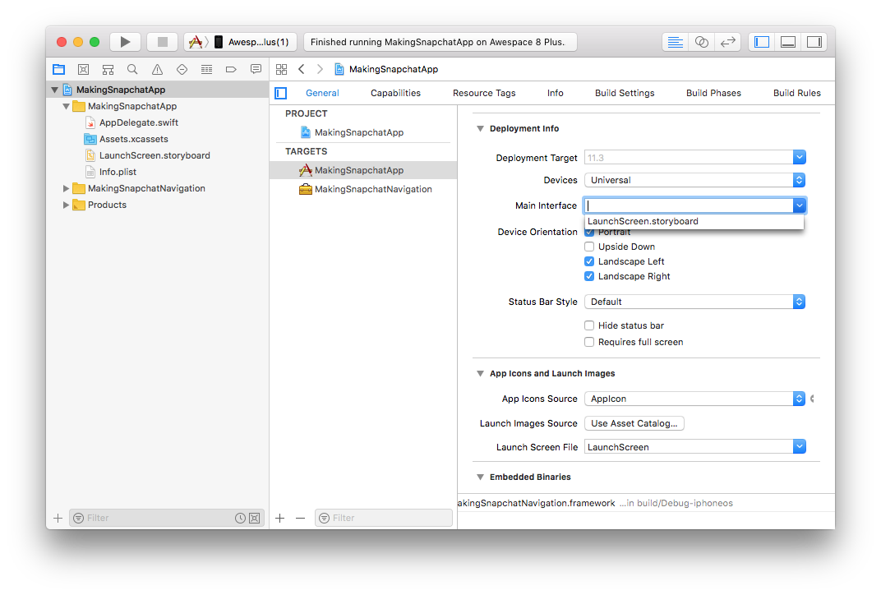
Task: Open the Test navigator diamond icon
Action: pyautogui.click(x=182, y=70)
